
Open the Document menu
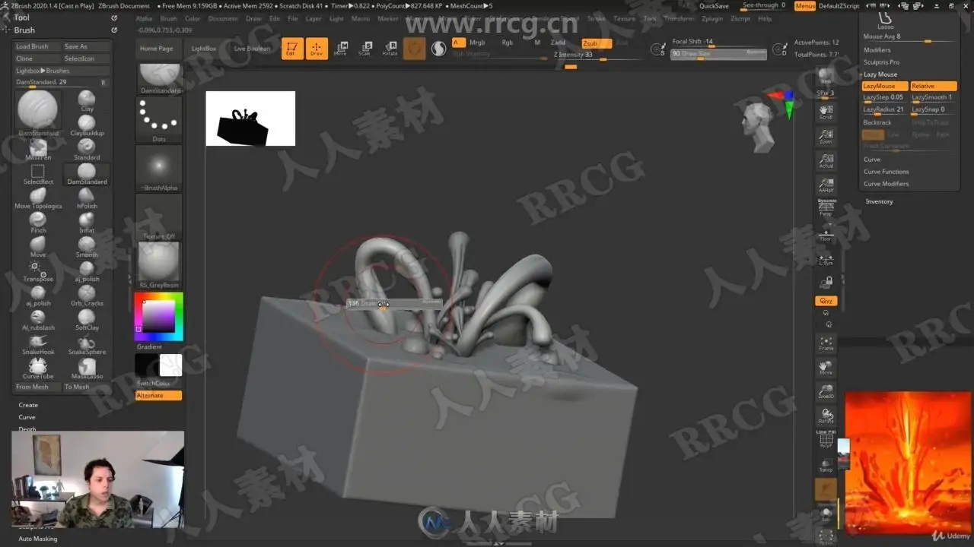click(x=223, y=18)
